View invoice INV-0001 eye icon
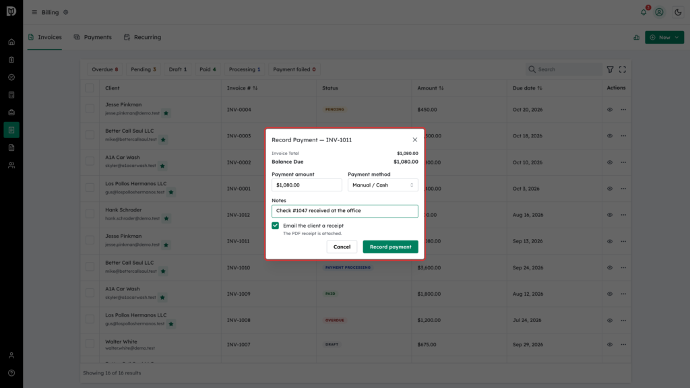The height and width of the screenshot is (388, 690). 609,189
